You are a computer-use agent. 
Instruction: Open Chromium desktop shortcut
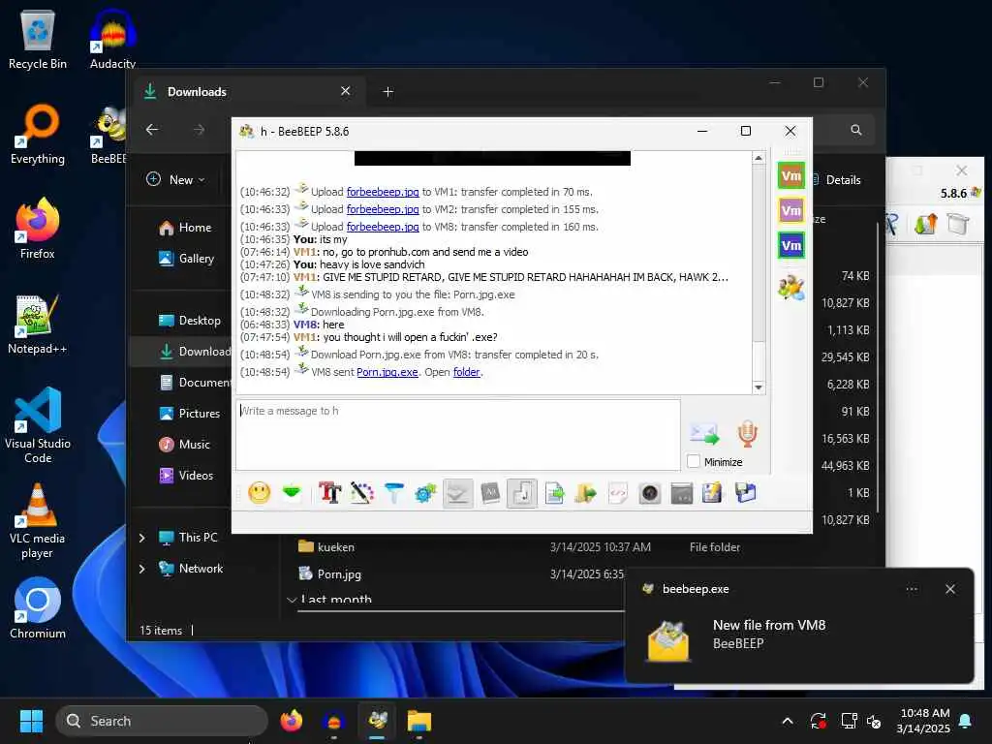pyautogui.click(x=37, y=608)
